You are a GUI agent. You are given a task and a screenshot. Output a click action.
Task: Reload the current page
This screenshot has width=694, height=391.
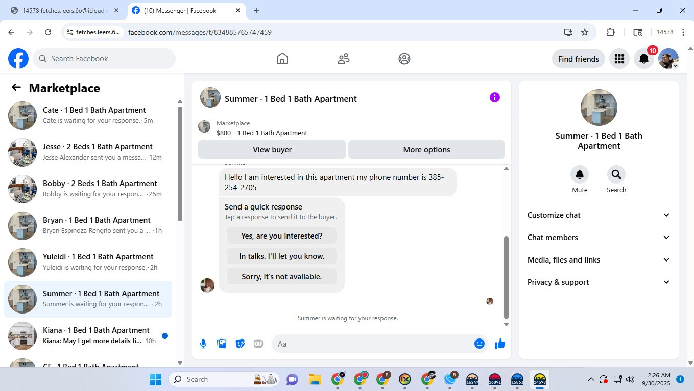[x=48, y=32]
